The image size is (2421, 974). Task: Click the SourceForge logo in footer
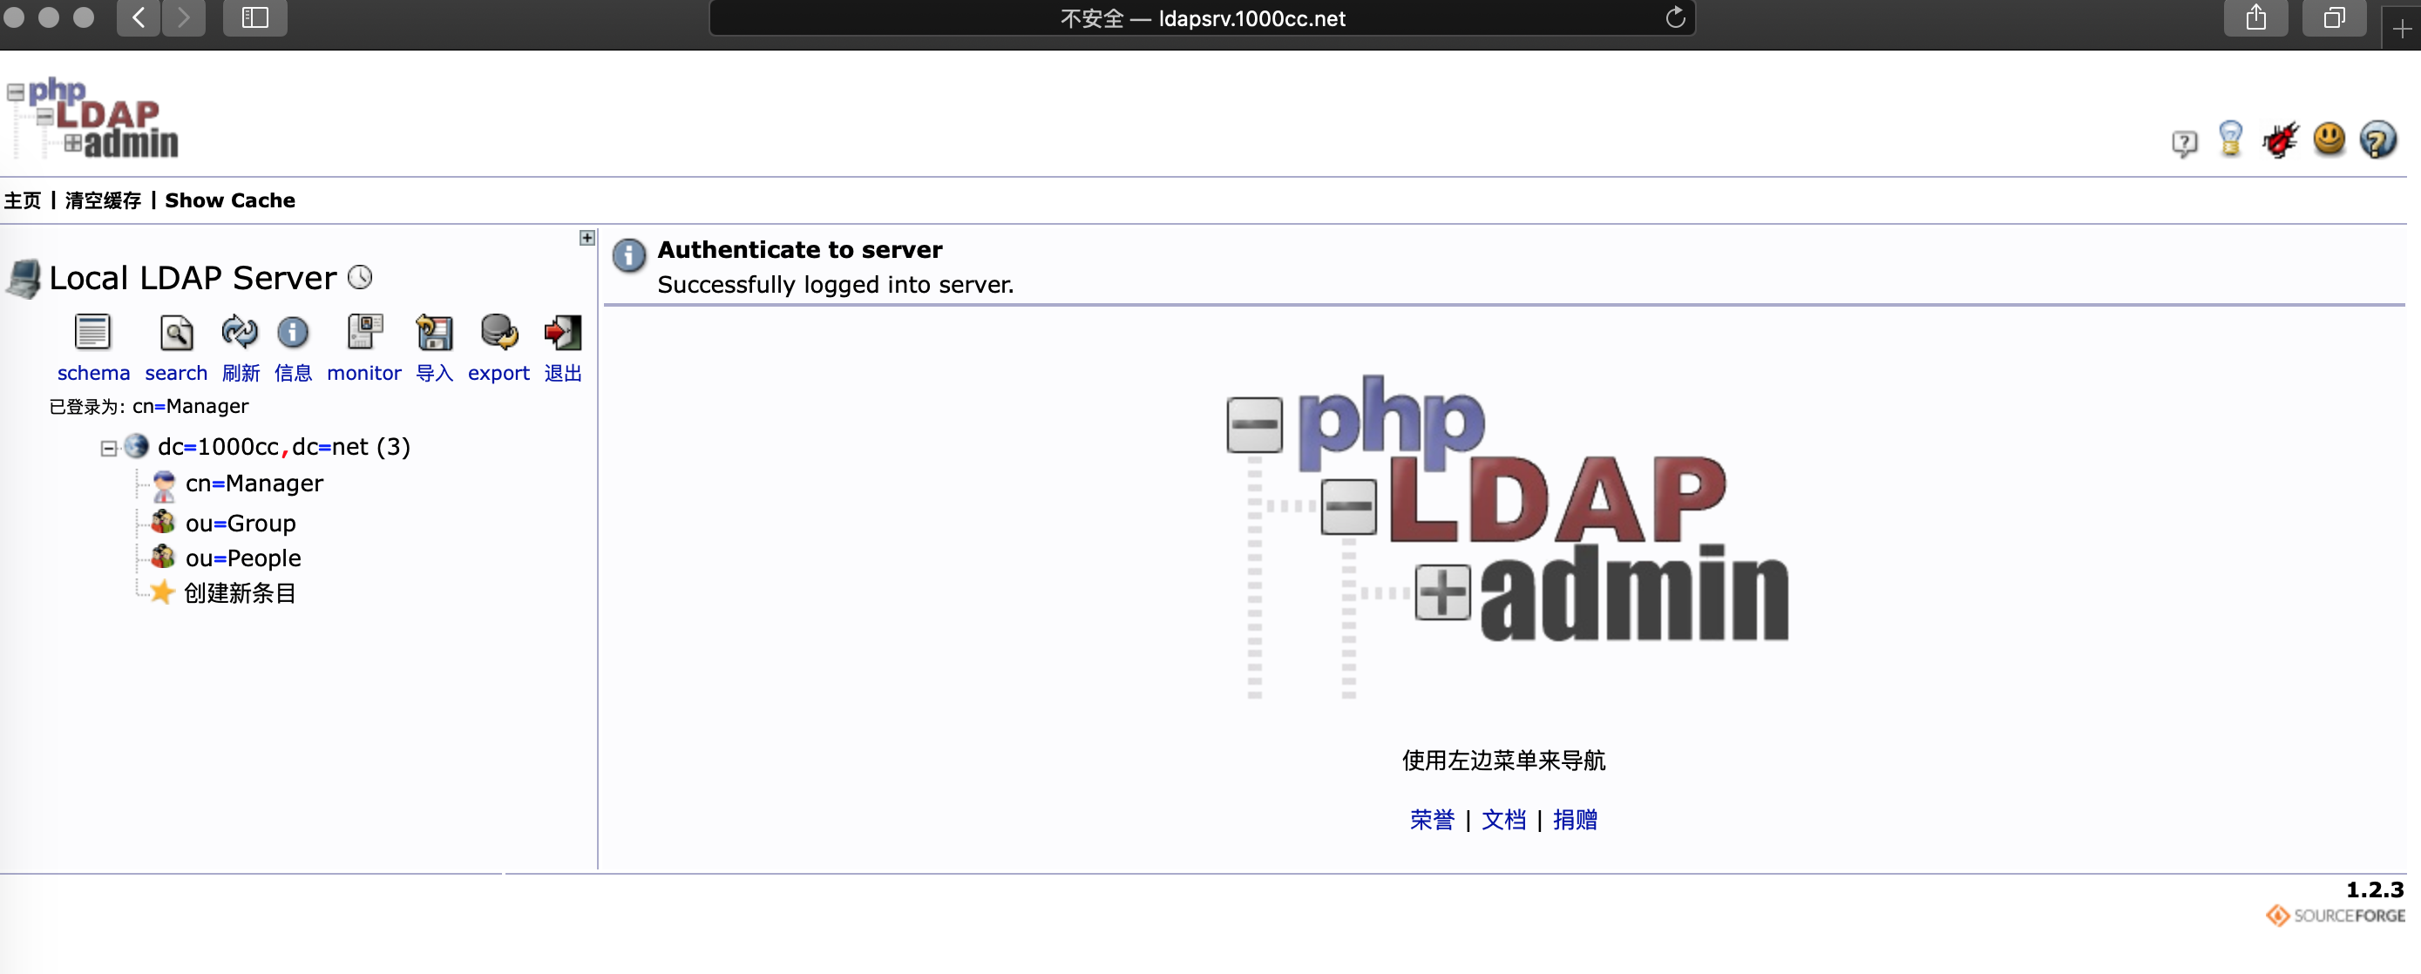coord(2336,915)
